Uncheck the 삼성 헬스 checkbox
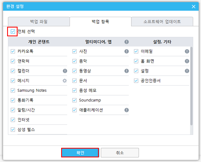The image size is (201, 162). coord(13,130)
